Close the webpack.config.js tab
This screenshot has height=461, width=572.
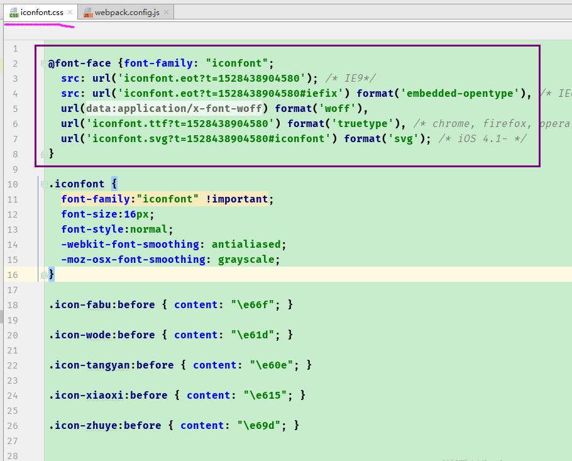coord(167,13)
